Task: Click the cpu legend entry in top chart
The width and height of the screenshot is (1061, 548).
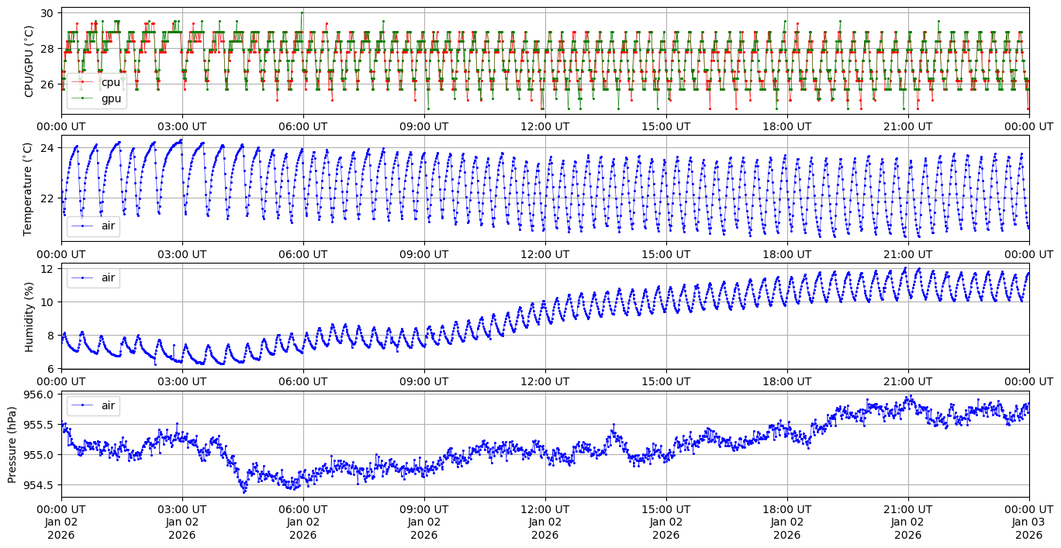Action: point(110,82)
